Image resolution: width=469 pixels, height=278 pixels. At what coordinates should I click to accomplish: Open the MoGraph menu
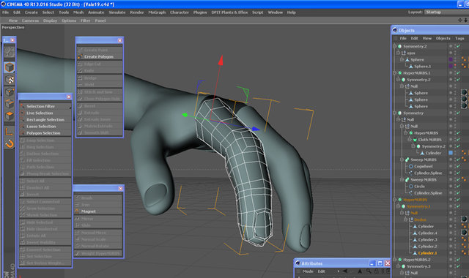[x=157, y=12]
